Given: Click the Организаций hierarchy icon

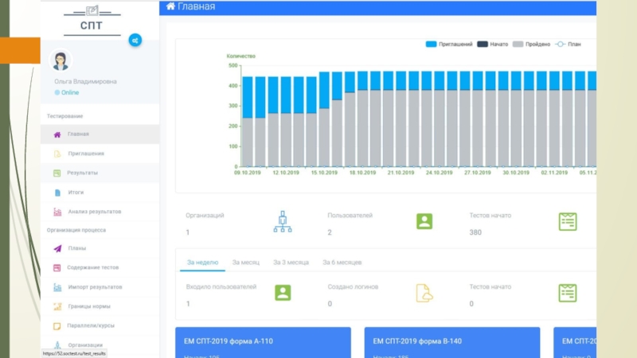Looking at the screenshot, I should [283, 222].
